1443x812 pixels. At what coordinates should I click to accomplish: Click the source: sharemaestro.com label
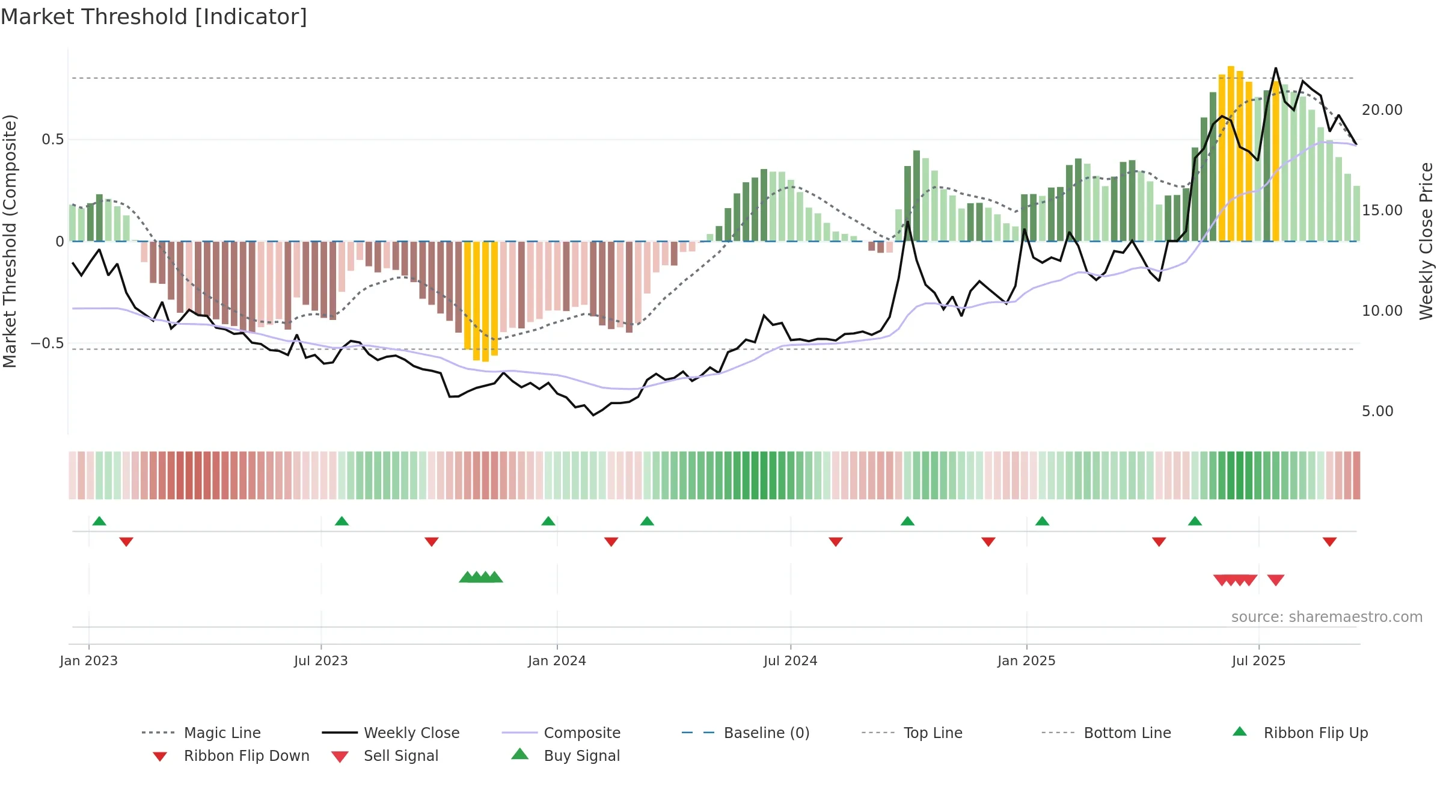pyautogui.click(x=1327, y=617)
